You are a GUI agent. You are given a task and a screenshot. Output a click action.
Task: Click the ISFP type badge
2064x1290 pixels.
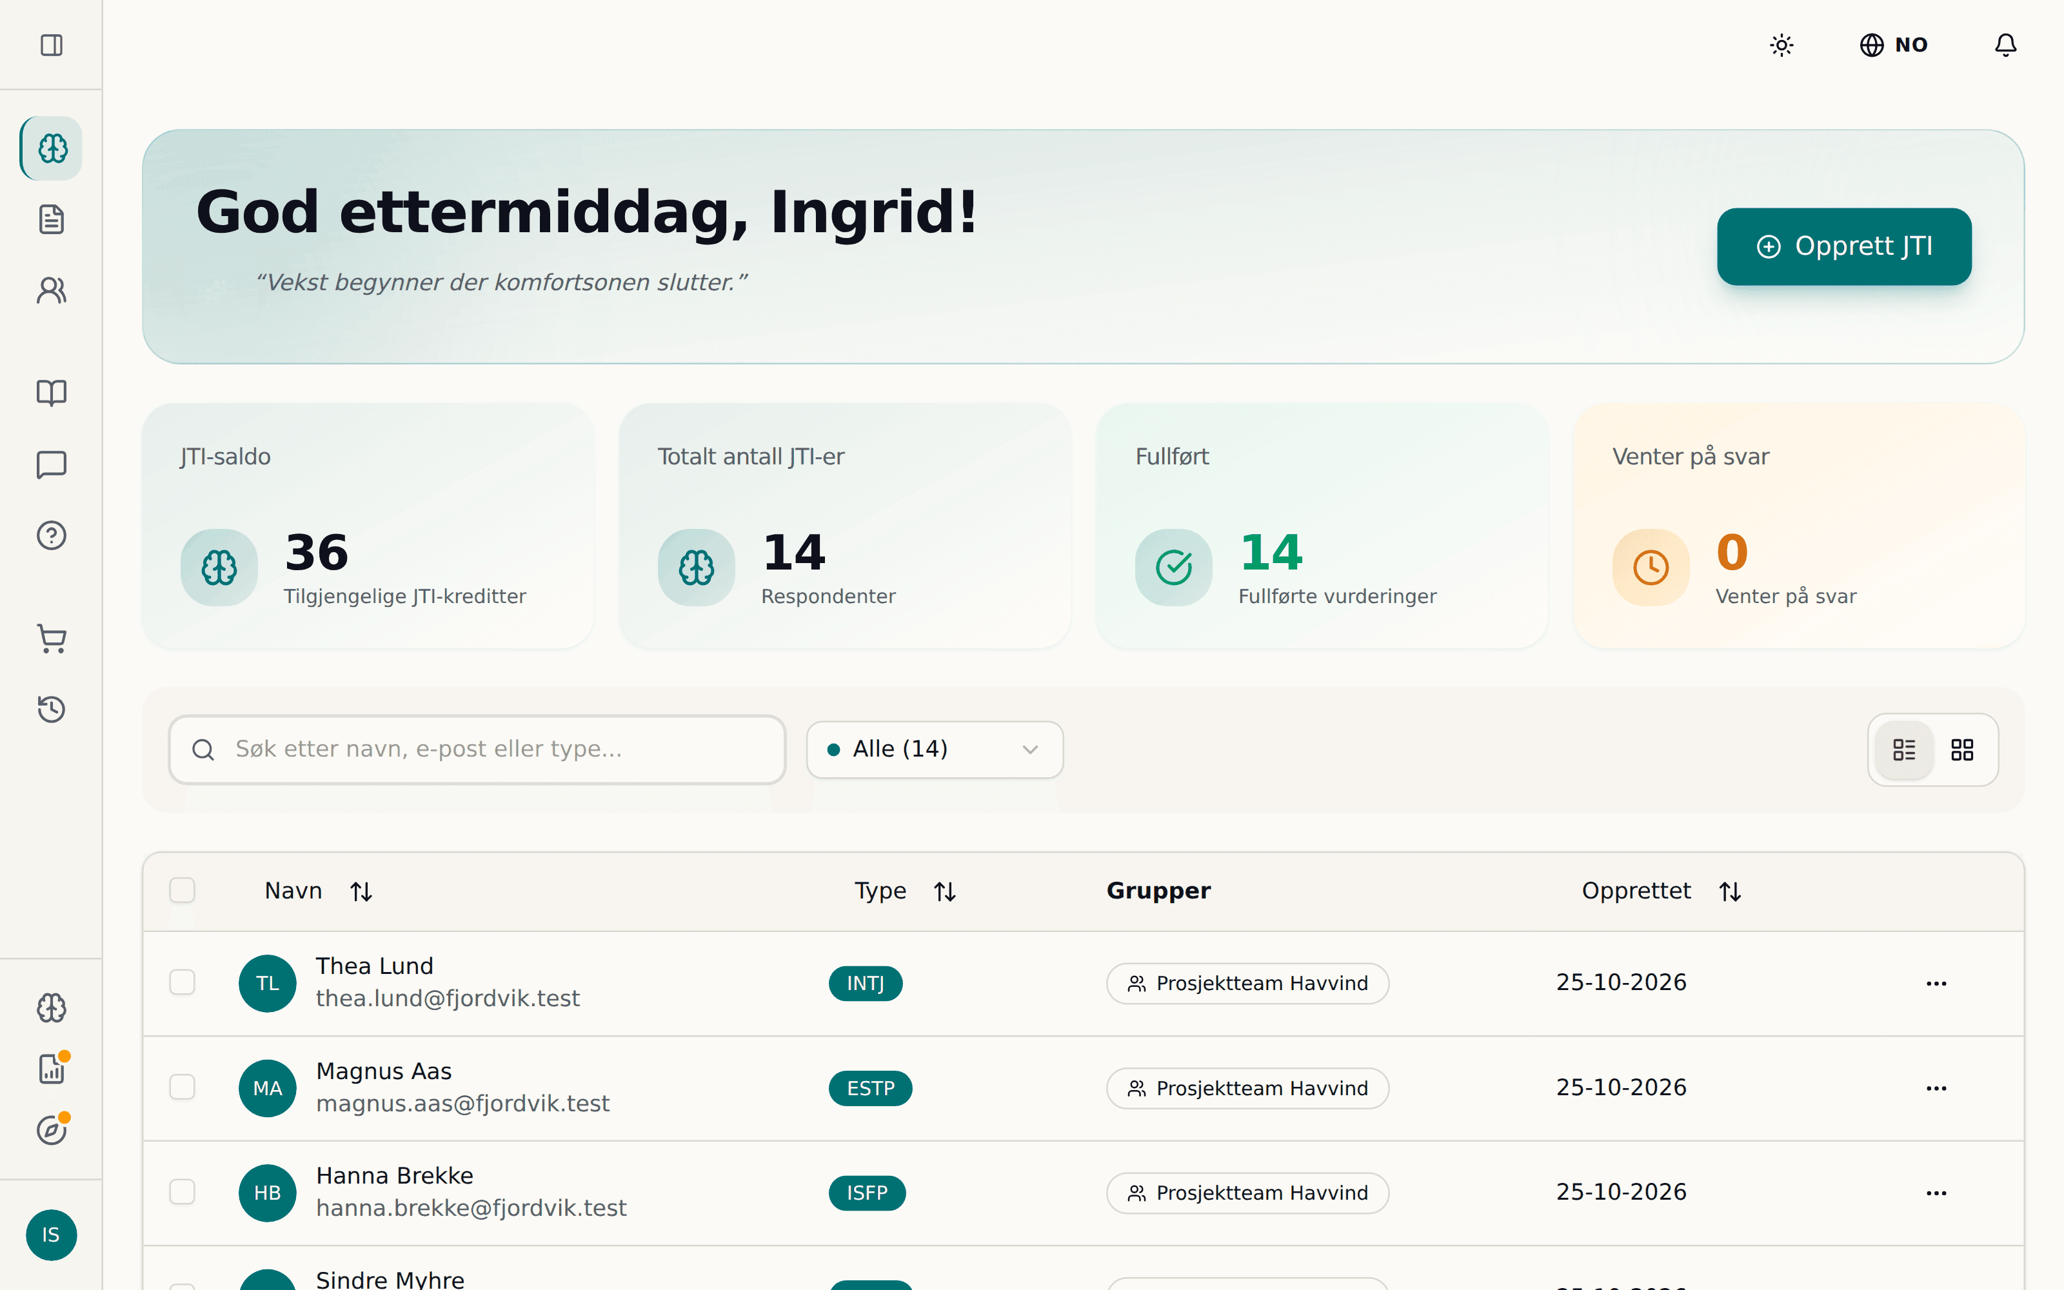(866, 1193)
